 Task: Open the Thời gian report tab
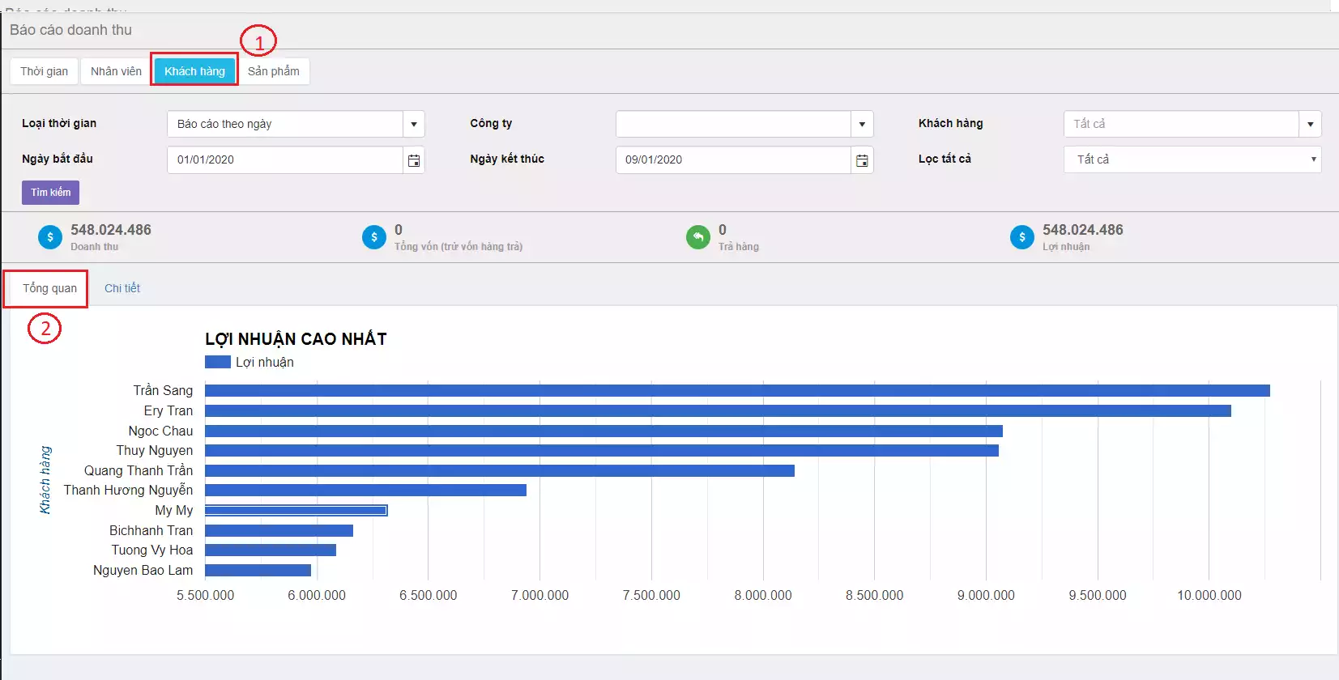(44, 71)
